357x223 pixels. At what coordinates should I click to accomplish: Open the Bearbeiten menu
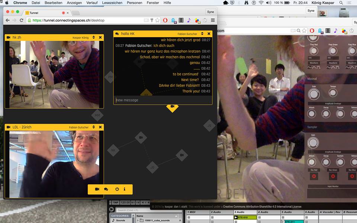click(x=53, y=3)
